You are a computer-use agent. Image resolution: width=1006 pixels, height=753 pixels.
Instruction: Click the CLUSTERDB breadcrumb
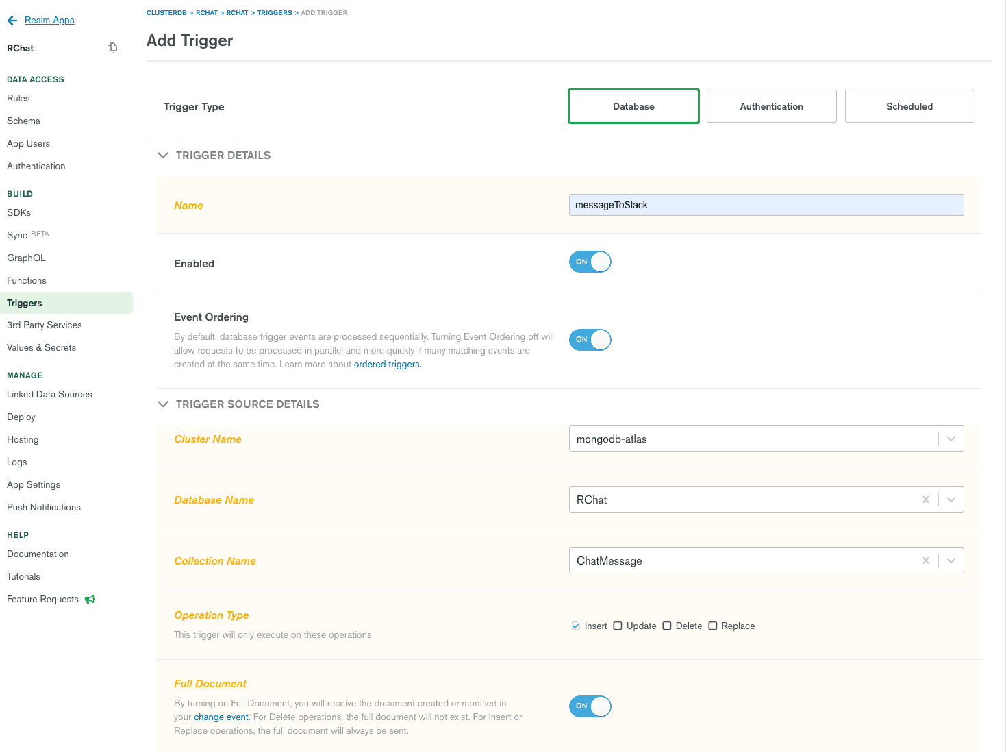[166, 13]
